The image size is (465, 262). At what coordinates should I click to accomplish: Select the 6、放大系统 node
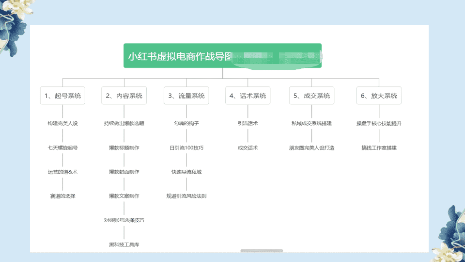379,96
